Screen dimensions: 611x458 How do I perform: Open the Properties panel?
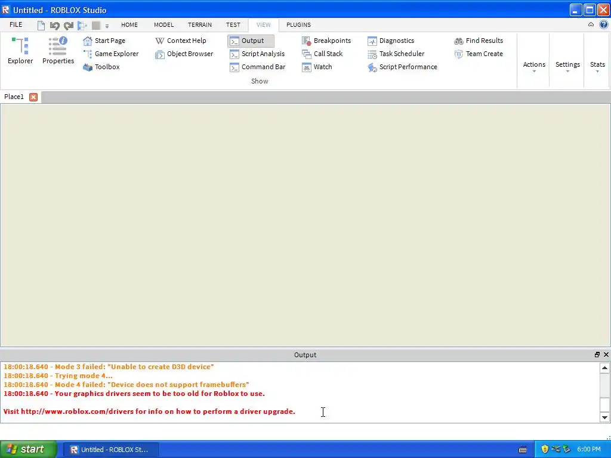coord(58,51)
